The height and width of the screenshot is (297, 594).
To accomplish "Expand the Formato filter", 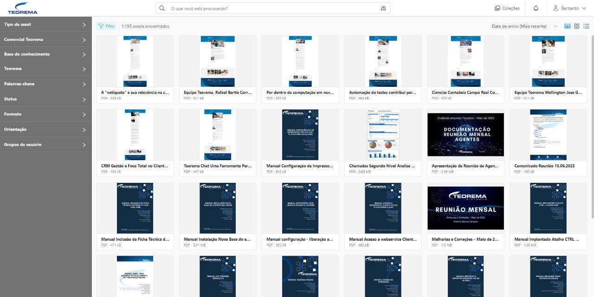I will [x=46, y=114].
